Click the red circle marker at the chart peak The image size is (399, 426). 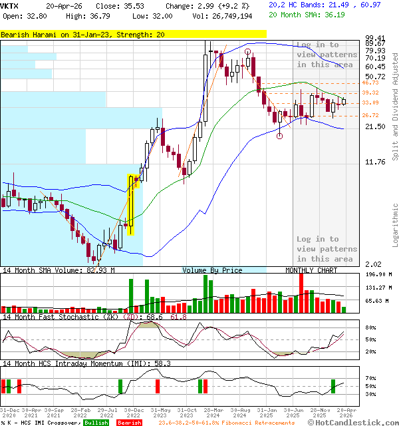[247, 52]
